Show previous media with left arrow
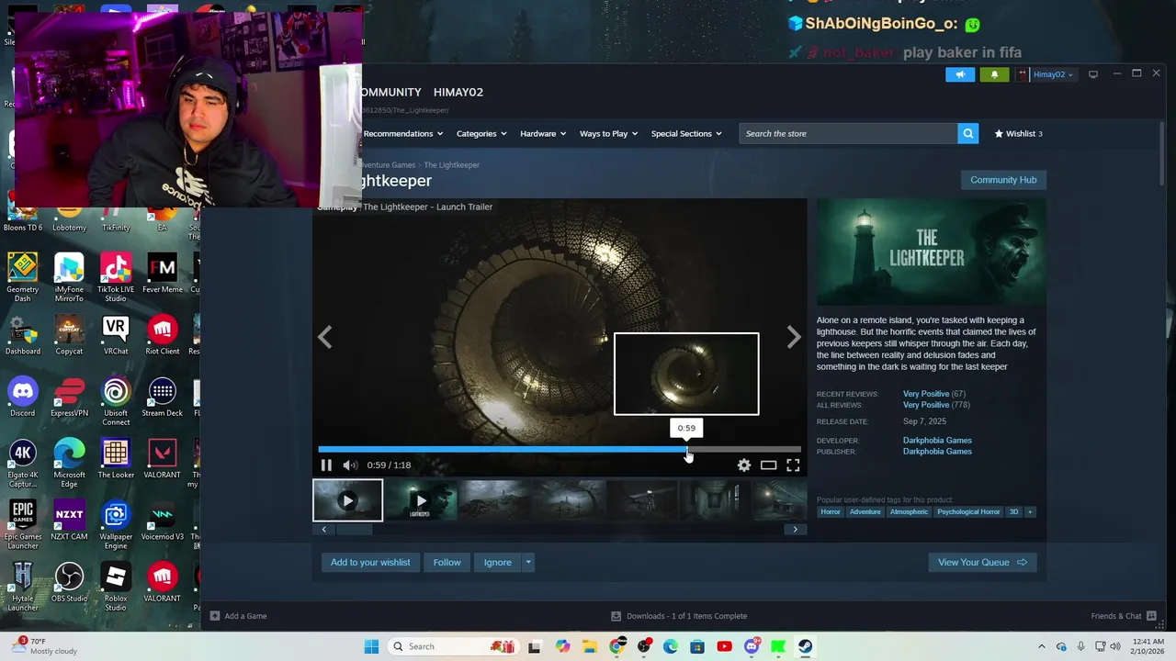The image size is (1176, 661). click(x=325, y=338)
